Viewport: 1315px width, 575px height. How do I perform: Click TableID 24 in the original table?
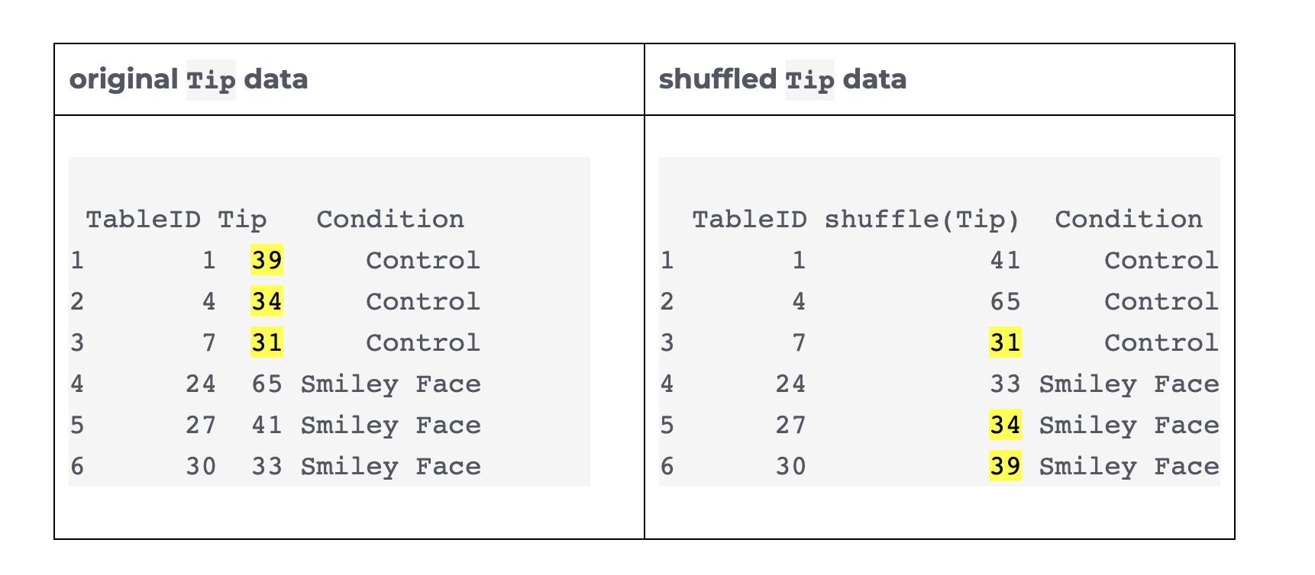pyautogui.click(x=201, y=384)
